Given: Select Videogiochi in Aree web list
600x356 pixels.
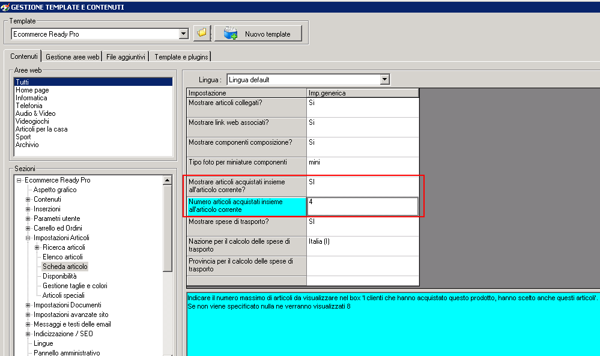Looking at the screenshot, I should [32, 121].
